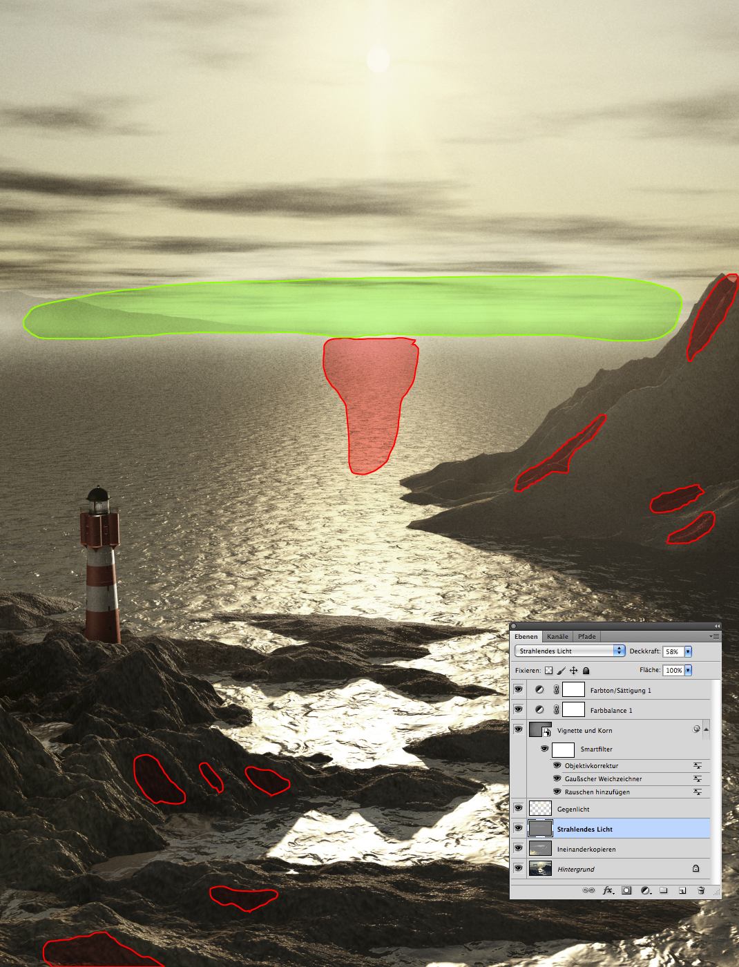Viewport: 739px width, 967px height.
Task: Switch to the Kanäle tab
Action: pos(557,636)
